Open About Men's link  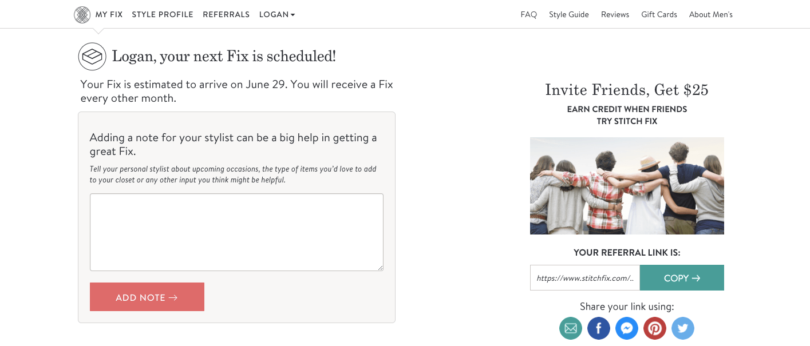tap(711, 14)
